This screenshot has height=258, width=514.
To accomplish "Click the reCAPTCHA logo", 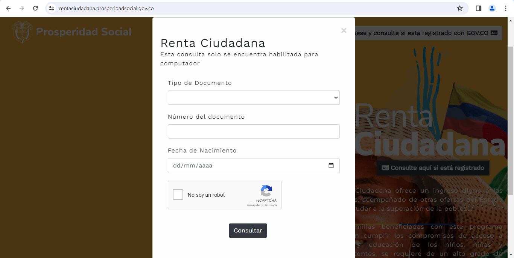I will [x=266, y=191].
